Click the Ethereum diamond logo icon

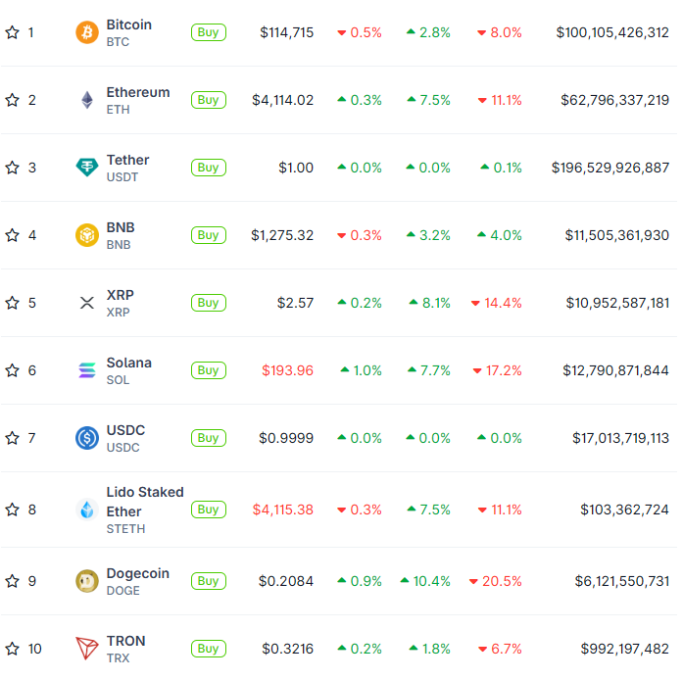tap(87, 100)
